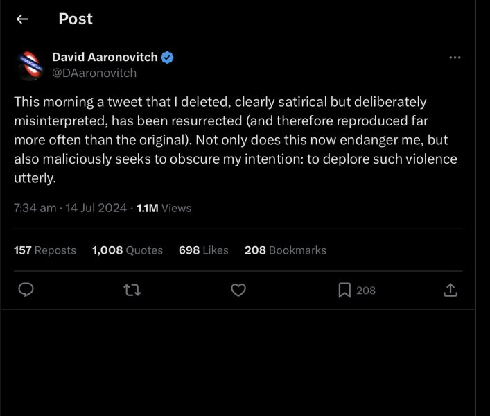Go back using the left arrow
Screen dimensions: 490x416
tap(22, 19)
